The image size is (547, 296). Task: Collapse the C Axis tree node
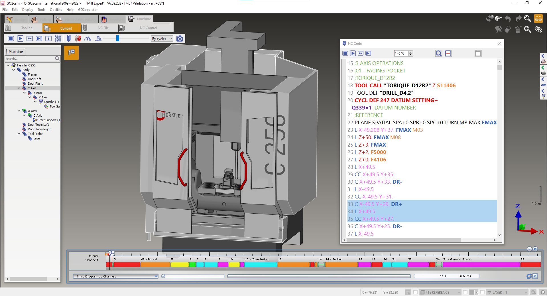24,115
